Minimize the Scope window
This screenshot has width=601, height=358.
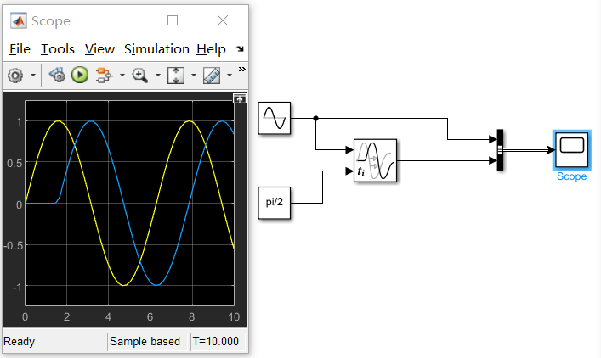click(123, 20)
